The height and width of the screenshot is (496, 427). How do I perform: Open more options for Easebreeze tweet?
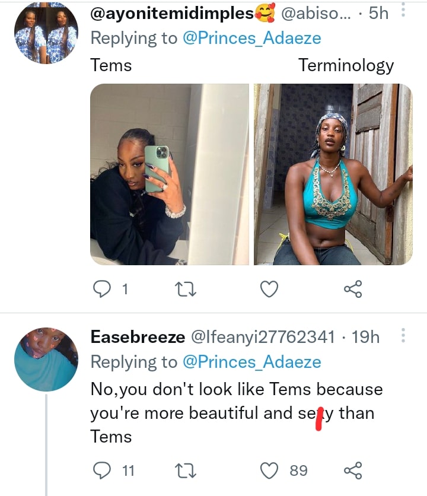tap(403, 337)
